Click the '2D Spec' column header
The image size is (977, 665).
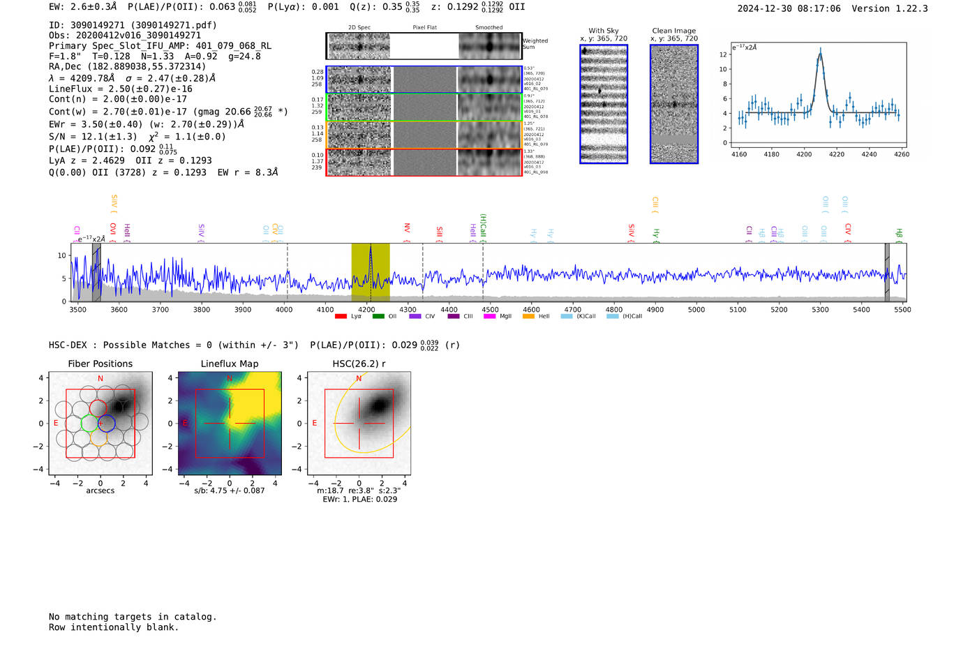point(359,28)
